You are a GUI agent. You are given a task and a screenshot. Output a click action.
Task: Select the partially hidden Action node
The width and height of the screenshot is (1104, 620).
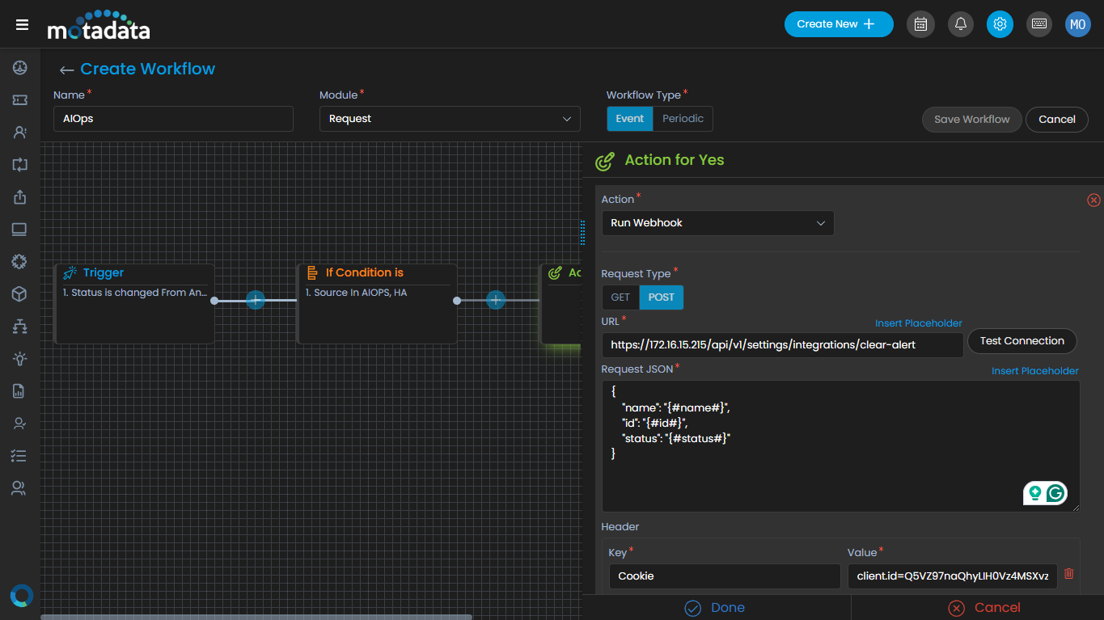561,304
